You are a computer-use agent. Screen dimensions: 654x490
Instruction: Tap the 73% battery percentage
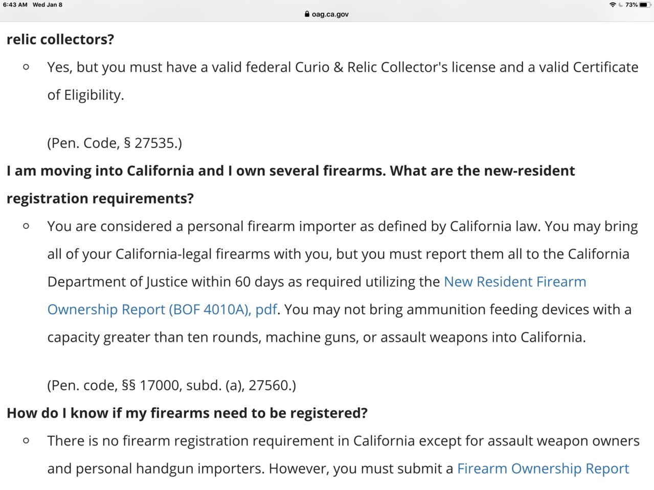click(x=632, y=5)
